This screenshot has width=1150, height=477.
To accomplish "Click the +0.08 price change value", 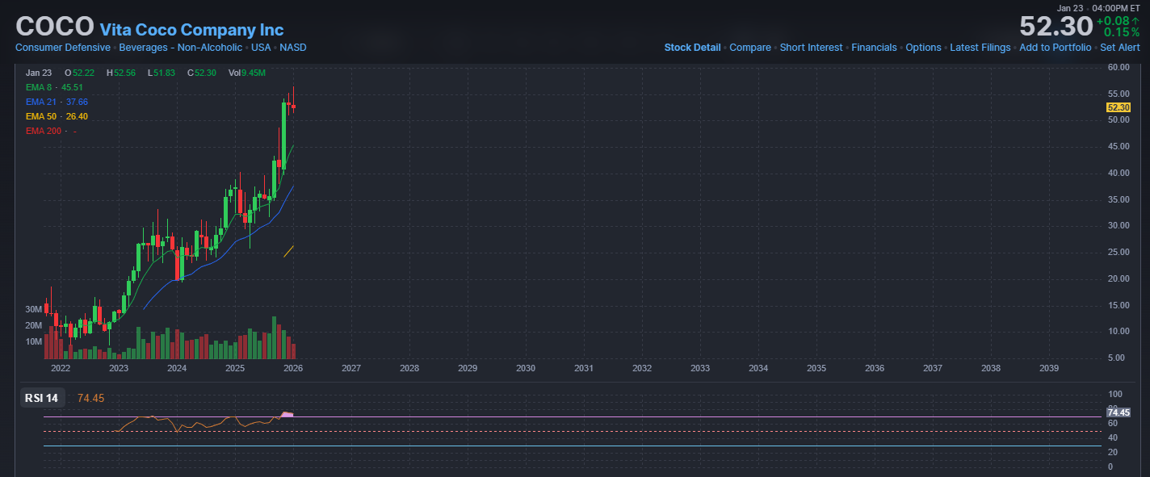I will pos(1118,20).
